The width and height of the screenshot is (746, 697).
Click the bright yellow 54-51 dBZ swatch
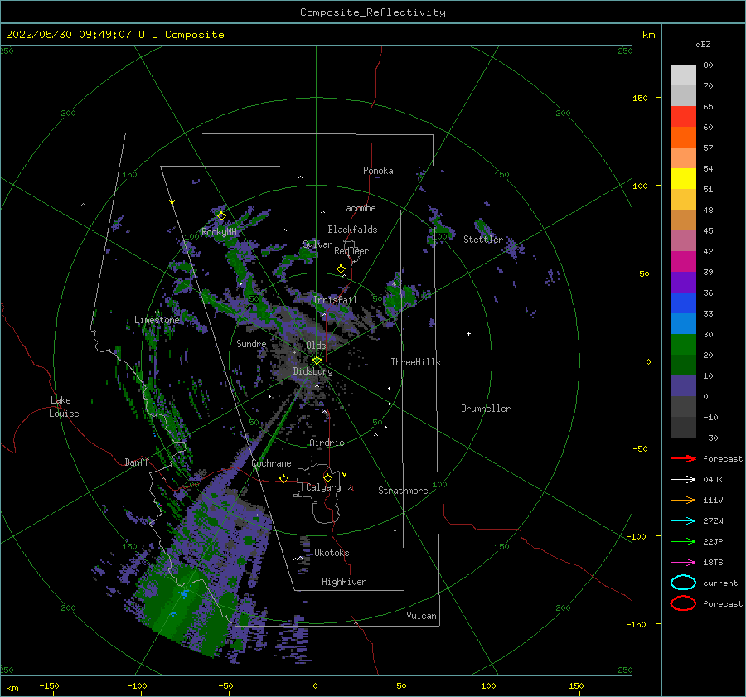683,179
